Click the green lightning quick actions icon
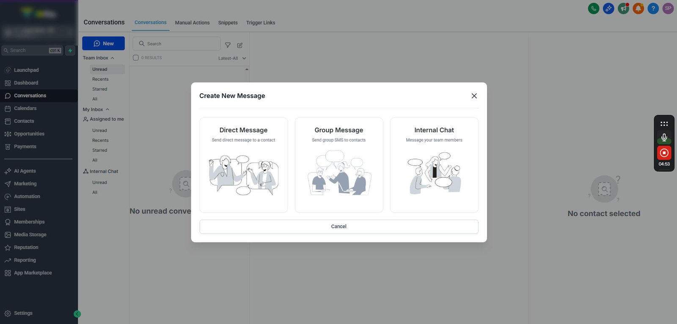The width and height of the screenshot is (677, 324). [70, 51]
